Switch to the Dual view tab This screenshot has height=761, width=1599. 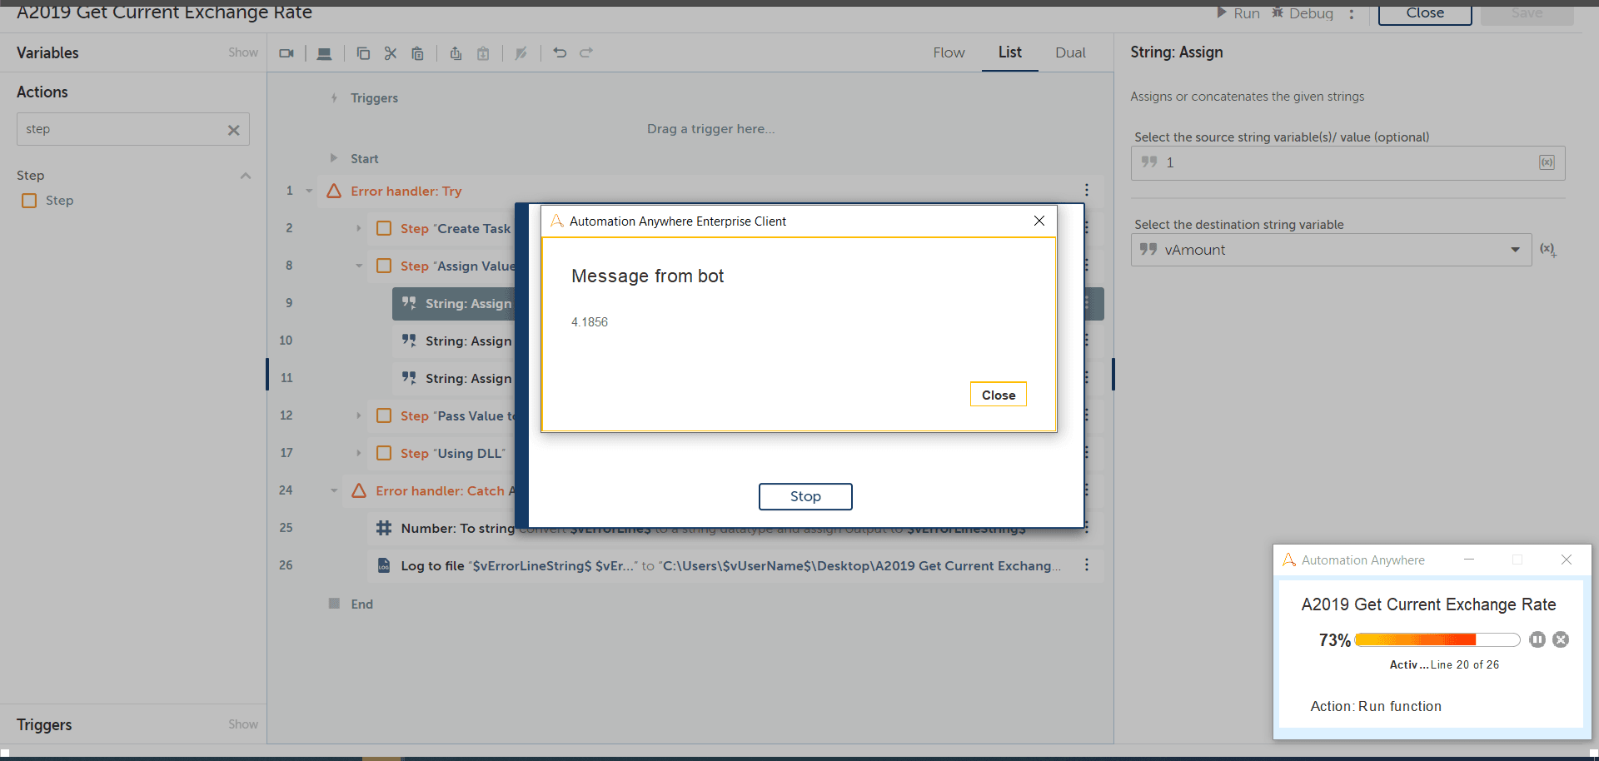1070,52
